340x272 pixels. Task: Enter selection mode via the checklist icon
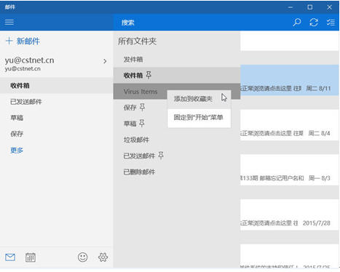coord(331,23)
